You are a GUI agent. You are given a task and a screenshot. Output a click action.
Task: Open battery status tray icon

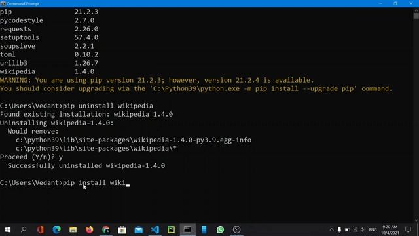pyautogui.click(x=348, y=229)
